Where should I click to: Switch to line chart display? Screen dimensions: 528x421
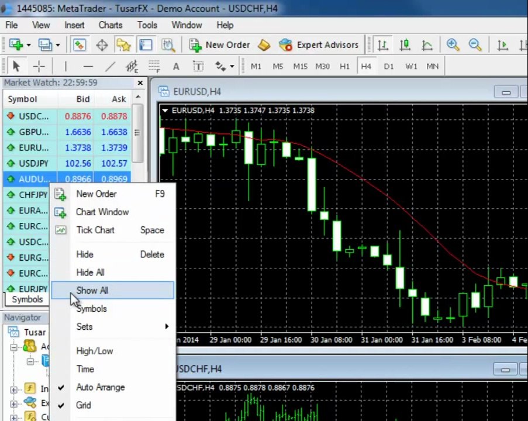tap(427, 45)
